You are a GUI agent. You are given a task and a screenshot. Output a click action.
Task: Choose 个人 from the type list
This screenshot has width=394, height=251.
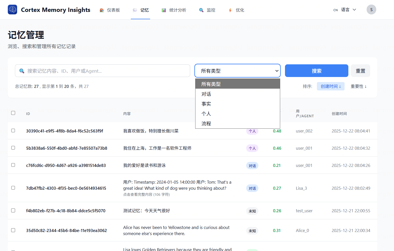tap(238, 114)
